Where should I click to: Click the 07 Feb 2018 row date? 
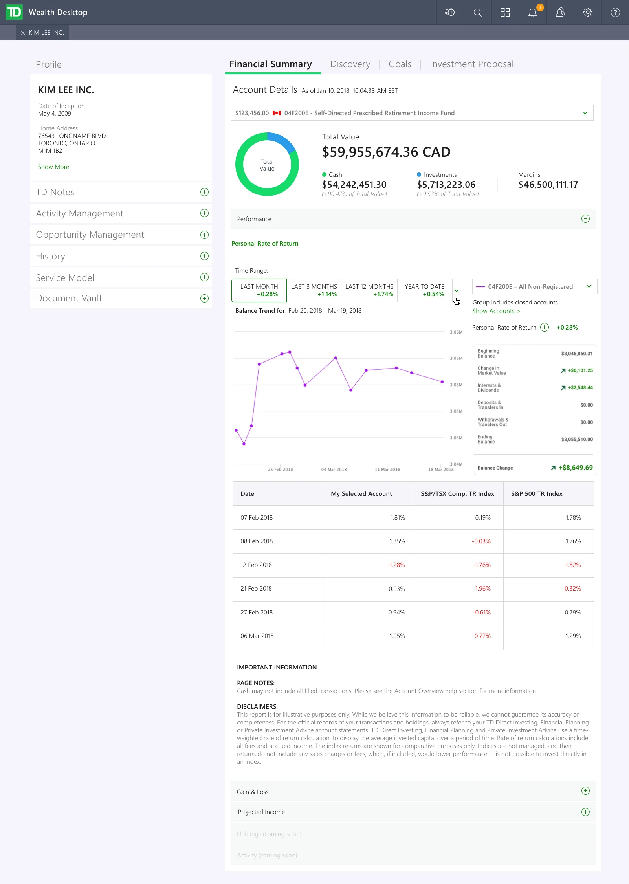pyautogui.click(x=257, y=518)
